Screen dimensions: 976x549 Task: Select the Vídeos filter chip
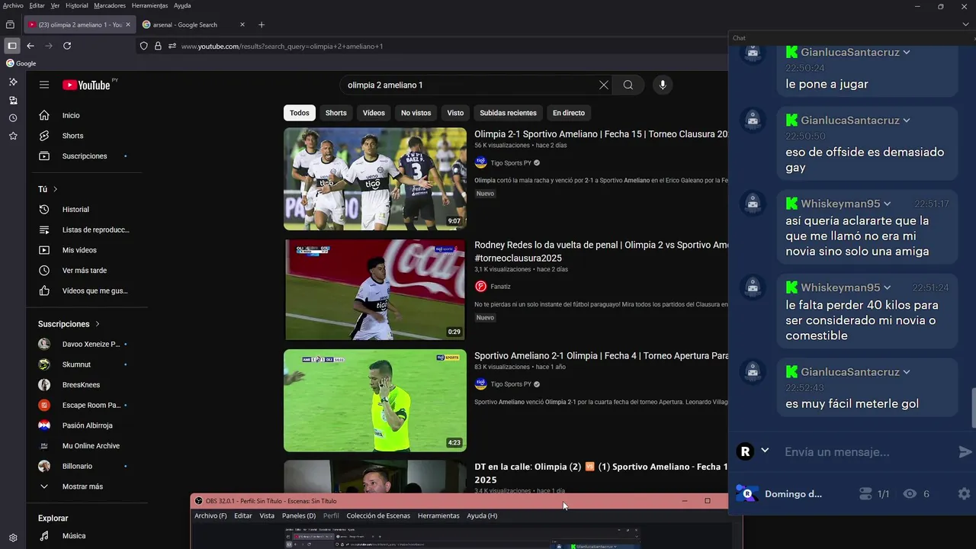pos(374,113)
